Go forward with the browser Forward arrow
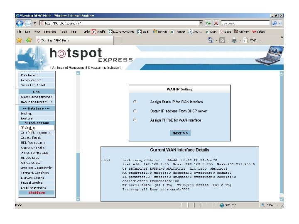 (x=28, y=23)
